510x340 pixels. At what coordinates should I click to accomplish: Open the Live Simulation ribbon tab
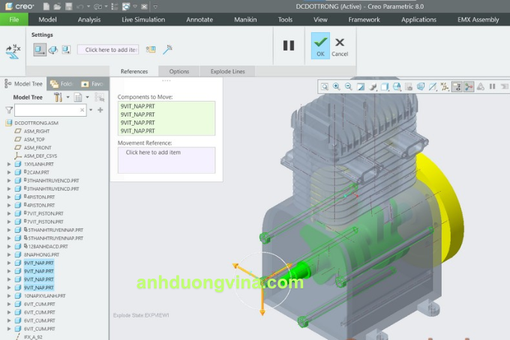[143, 19]
